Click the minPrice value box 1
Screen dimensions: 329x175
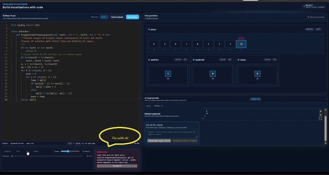pos(168,74)
